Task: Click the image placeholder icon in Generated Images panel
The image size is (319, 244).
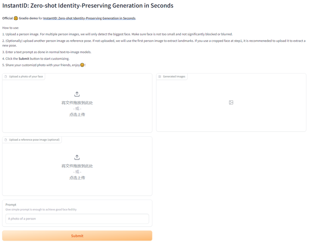Action: [x=231, y=103]
